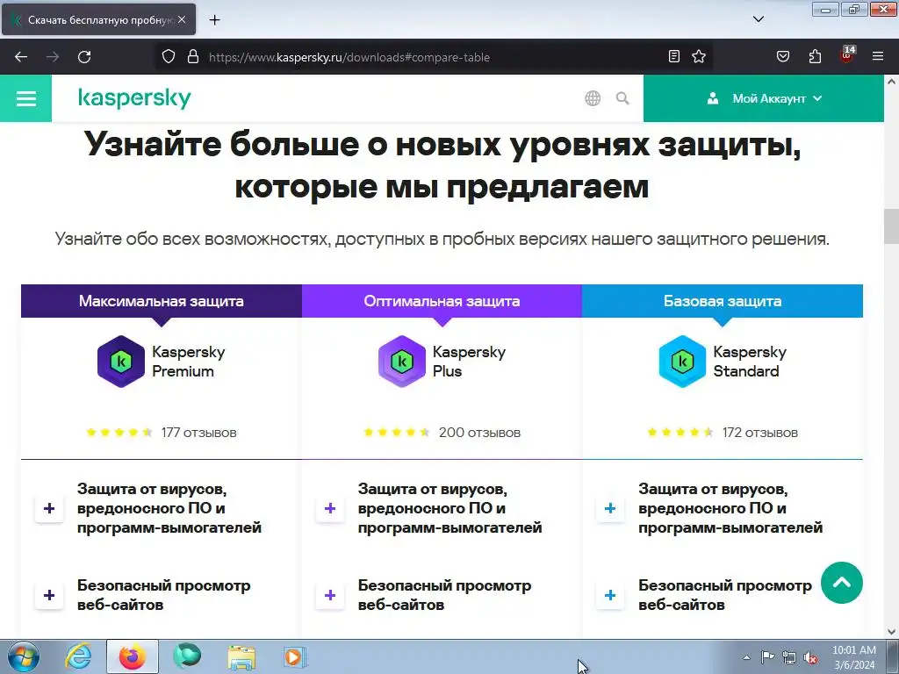Image resolution: width=899 pixels, height=674 pixels.
Task: Click the scrollbar up arrow
Action: click(x=892, y=82)
